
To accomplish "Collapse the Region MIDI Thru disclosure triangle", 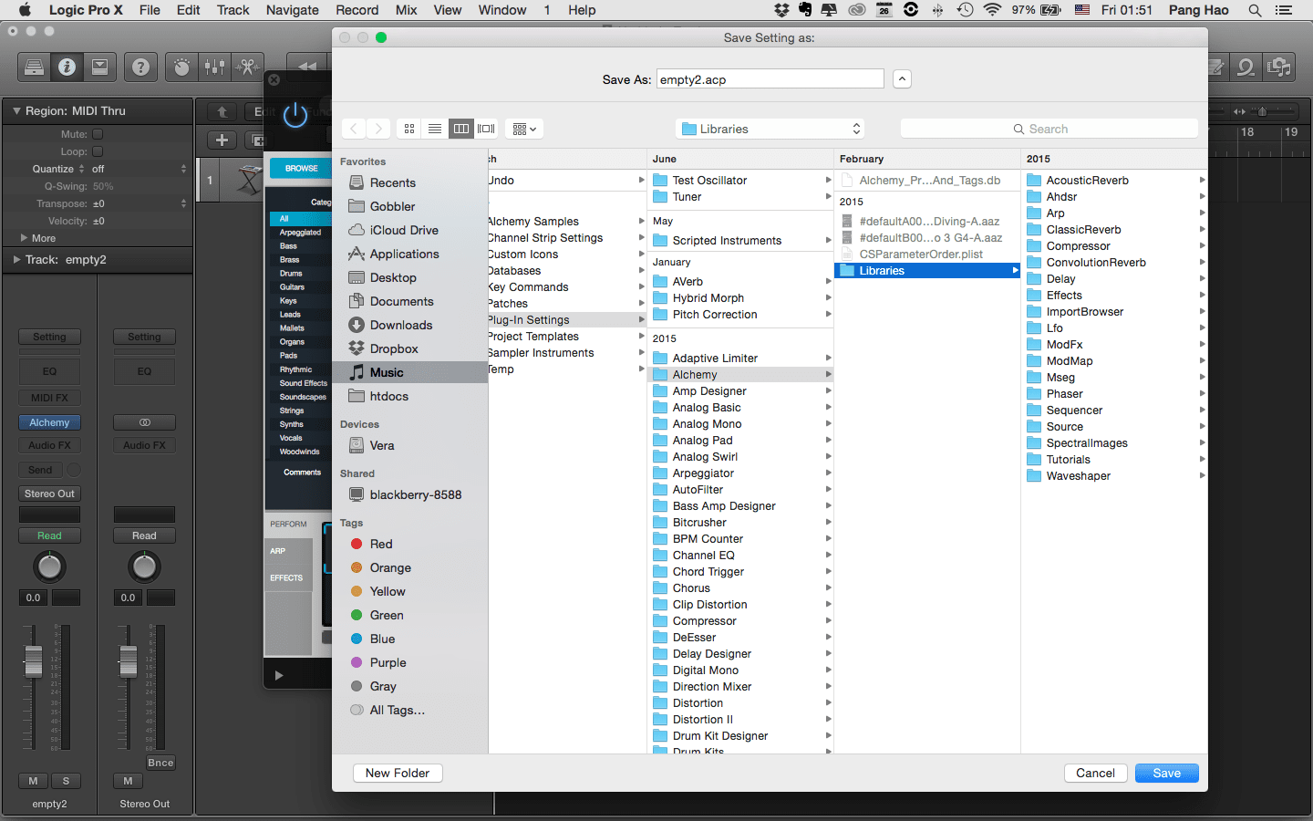I will pyautogui.click(x=16, y=110).
